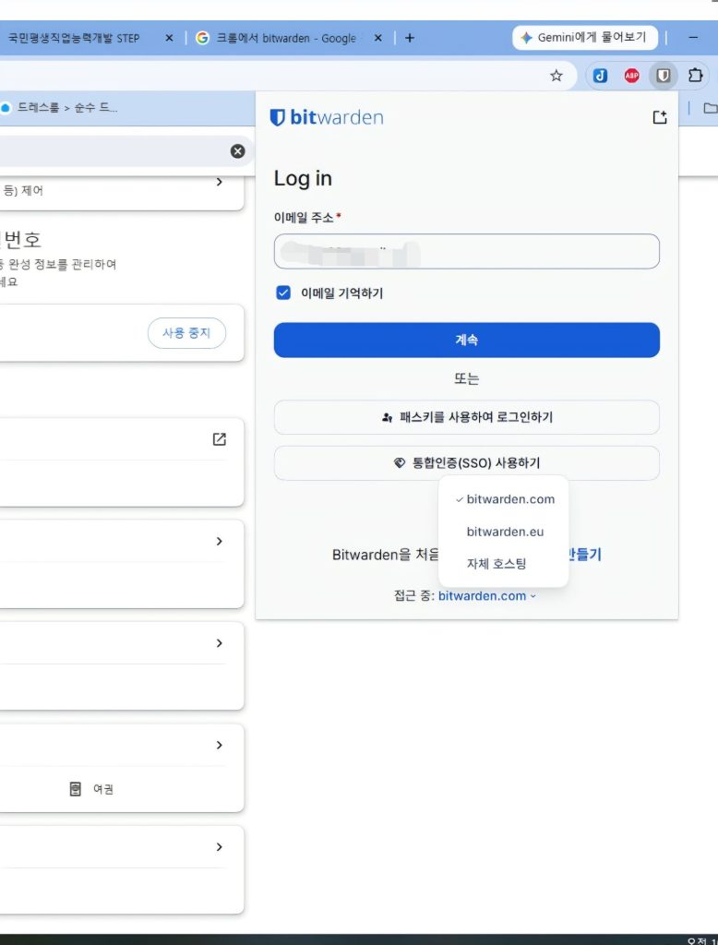The width and height of the screenshot is (718, 945).
Task: Switch to 국민평생직업능력개발 STEP tab
Action: pyautogui.click(x=74, y=38)
